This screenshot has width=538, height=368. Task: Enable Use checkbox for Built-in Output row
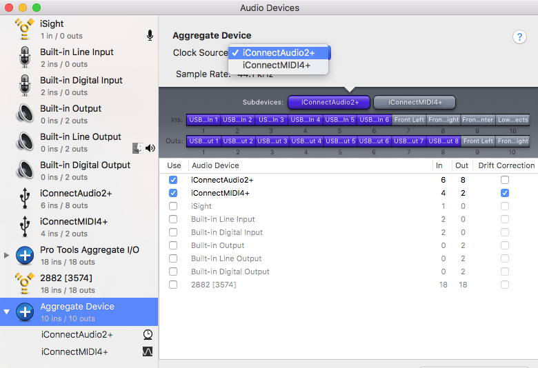point(173,245)
